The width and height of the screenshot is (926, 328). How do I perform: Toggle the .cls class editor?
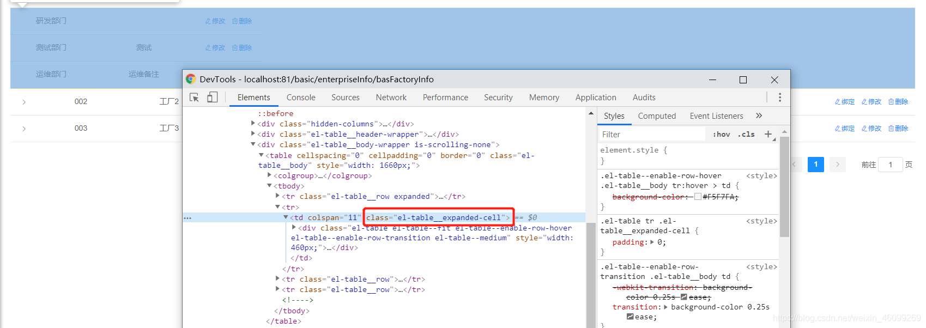click(747, 134)
